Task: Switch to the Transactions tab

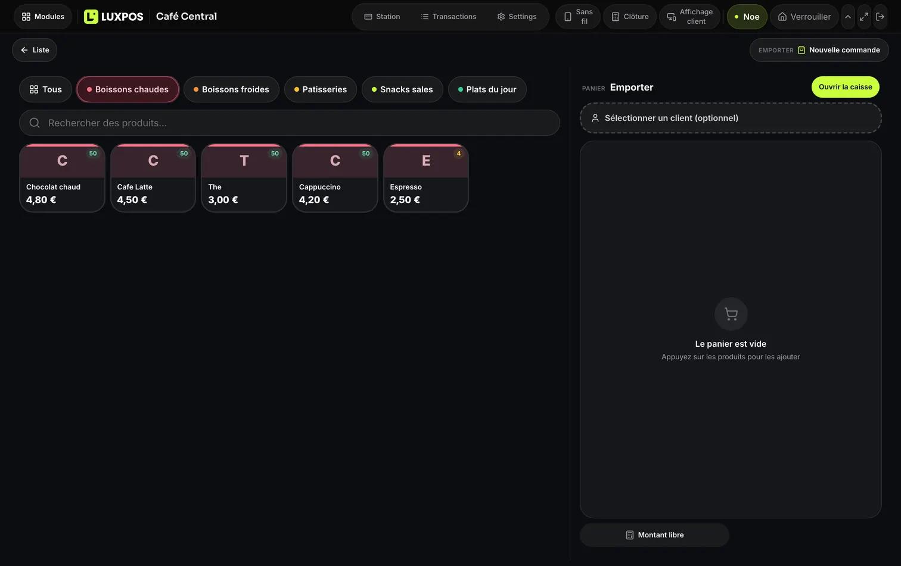Action: (449, 17)
